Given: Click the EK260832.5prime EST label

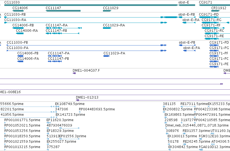Looking at the screenshot, I should click(x=178, y=109).
